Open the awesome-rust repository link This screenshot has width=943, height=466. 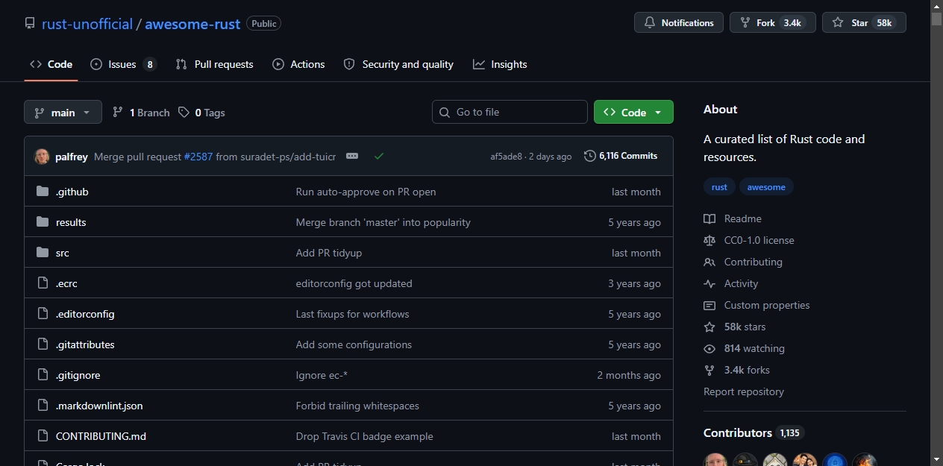(192, 24)
